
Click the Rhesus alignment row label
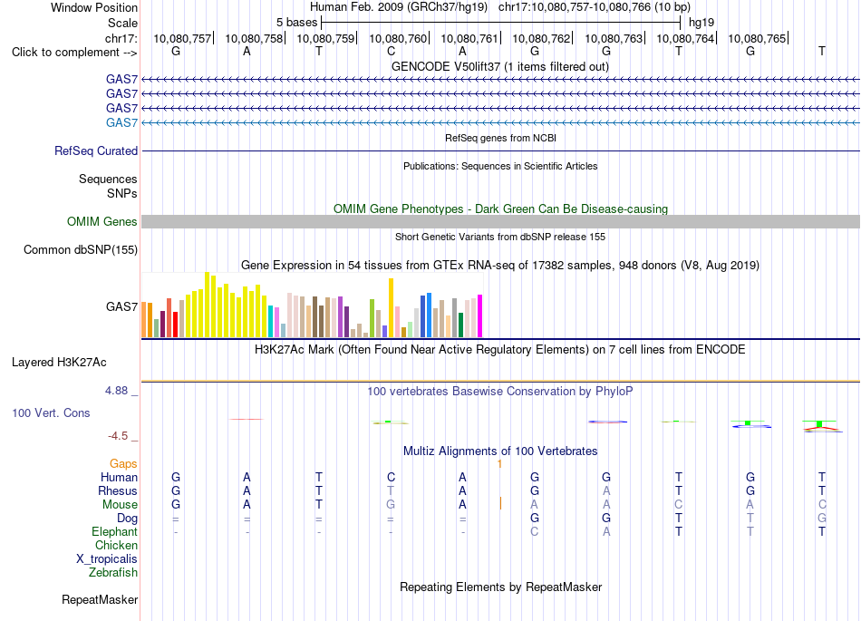click(x=118, y=490)
